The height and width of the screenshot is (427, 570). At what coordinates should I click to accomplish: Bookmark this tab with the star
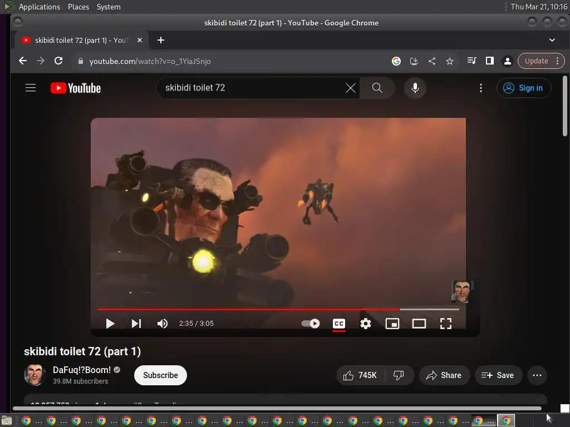pos(450,61)
